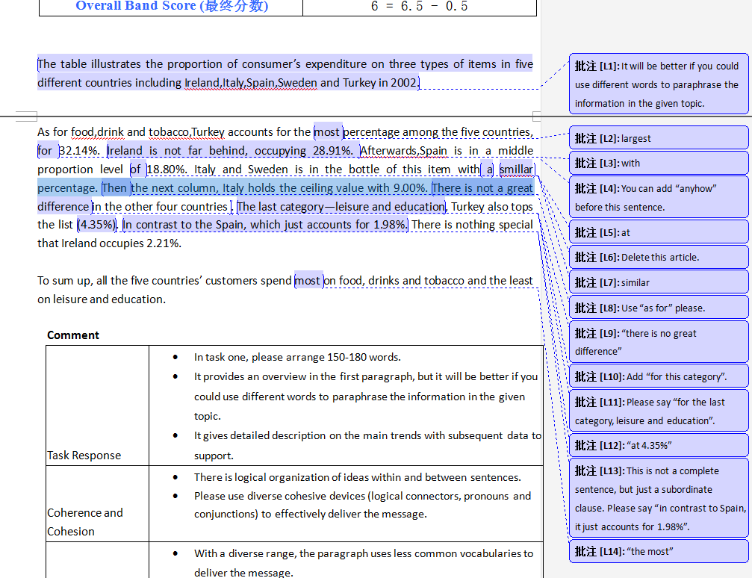Image resolution: width=752 pixels, height=578 pixels.
Task: Click the underlined "tobacco,Turkey" text
Action: coord(187,132)
